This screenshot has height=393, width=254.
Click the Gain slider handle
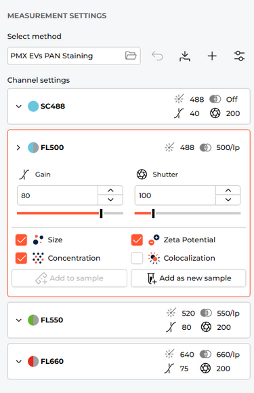click(101, 213)
